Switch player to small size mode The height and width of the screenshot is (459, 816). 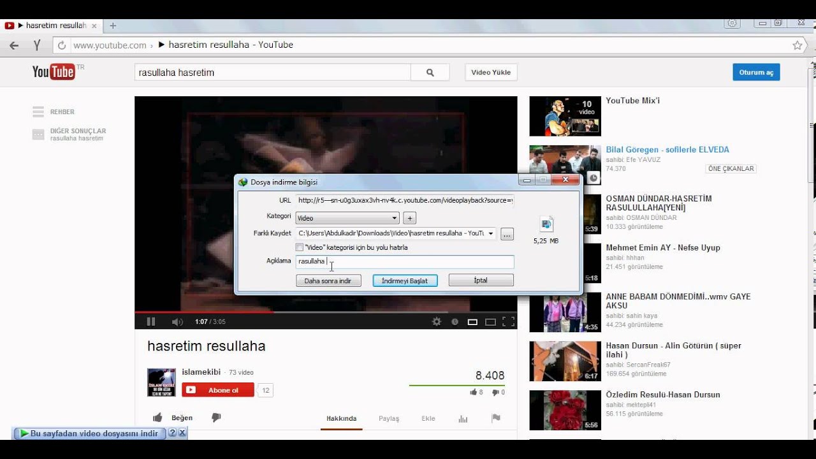(472, 322)
